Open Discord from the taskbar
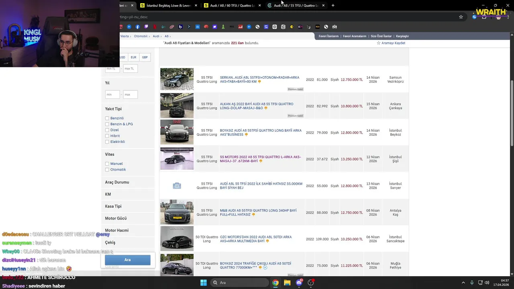 [x=299, y=283]
